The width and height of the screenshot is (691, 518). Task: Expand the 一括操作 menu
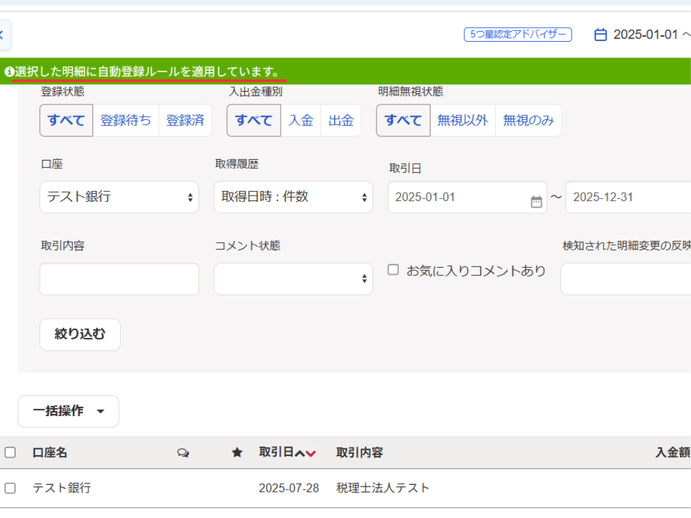[68, 411]
